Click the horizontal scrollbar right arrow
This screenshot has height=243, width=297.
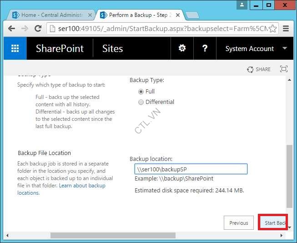tap(281, 235)
